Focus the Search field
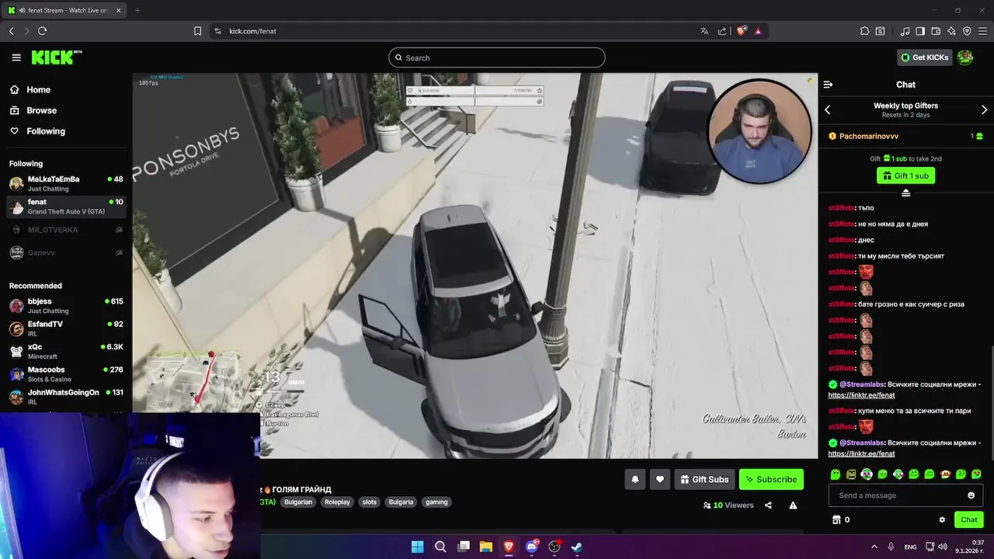994x559 pixels. coord(497,57)
